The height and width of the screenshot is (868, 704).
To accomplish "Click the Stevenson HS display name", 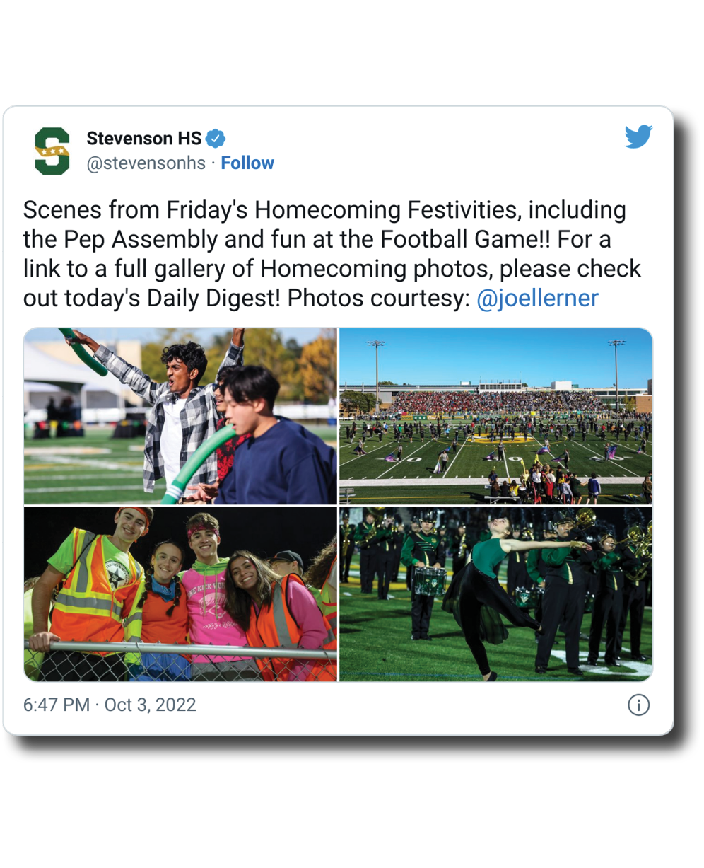I will click(144, 139).
